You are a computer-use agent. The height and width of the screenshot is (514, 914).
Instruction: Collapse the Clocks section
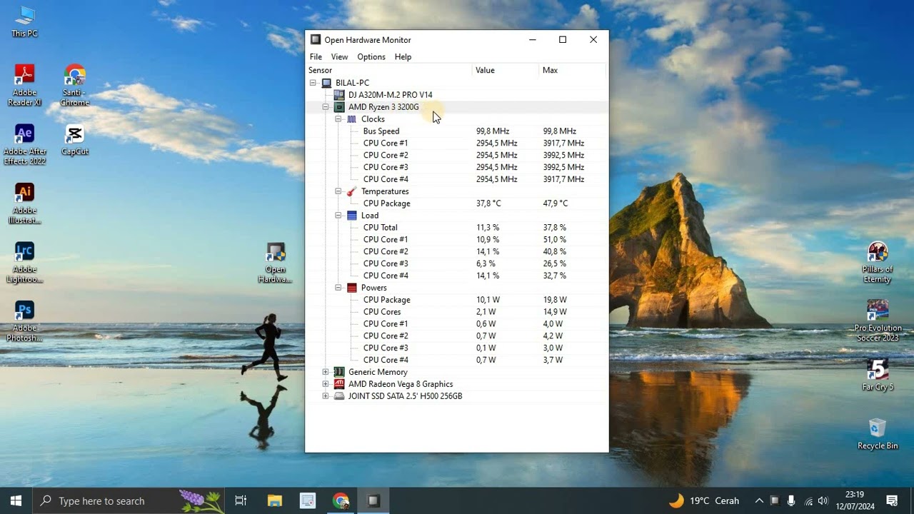[338, 119]
